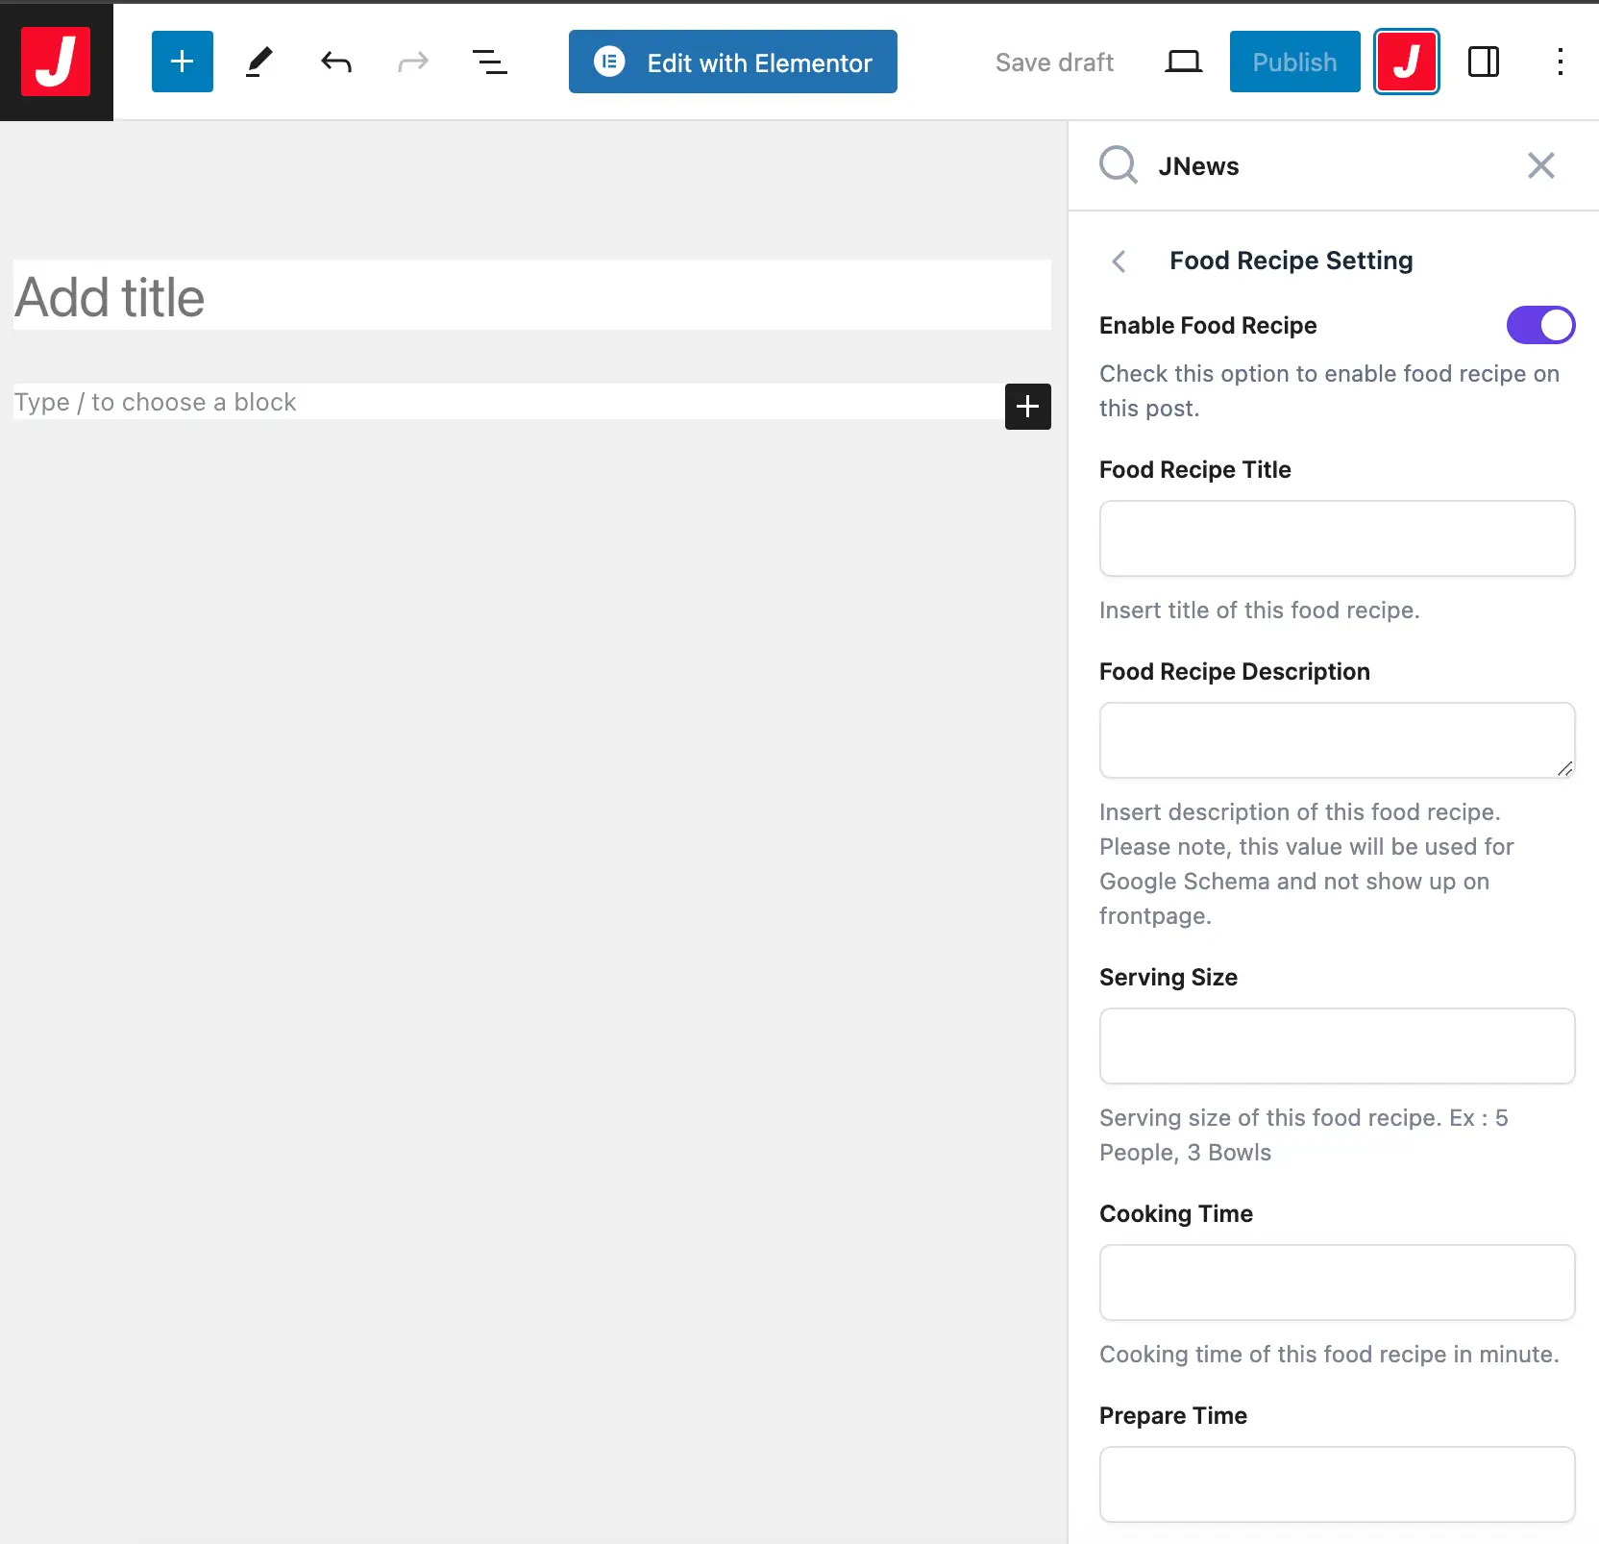Select the pencil Tools icon
The image size is (1599, 1544).
click(x=258, y=62)
